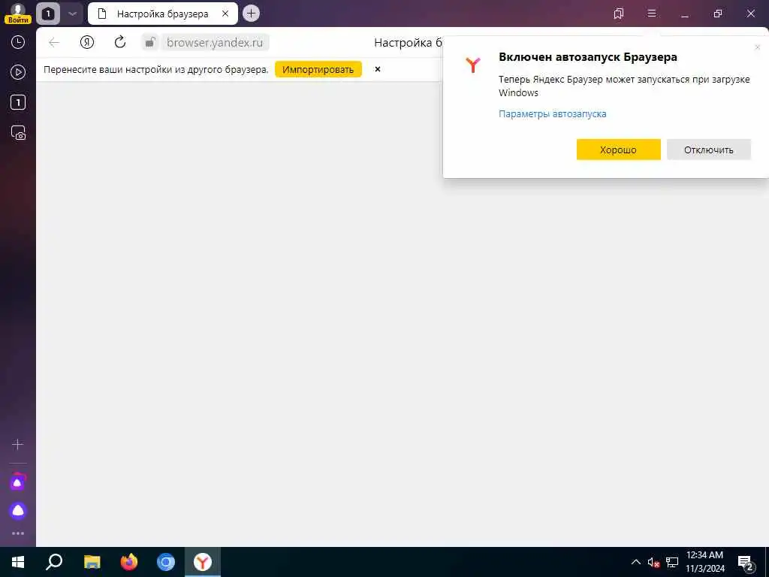The image size is (769, 577).
Task: Open the browser main menu
Action: tap(652, 14)
